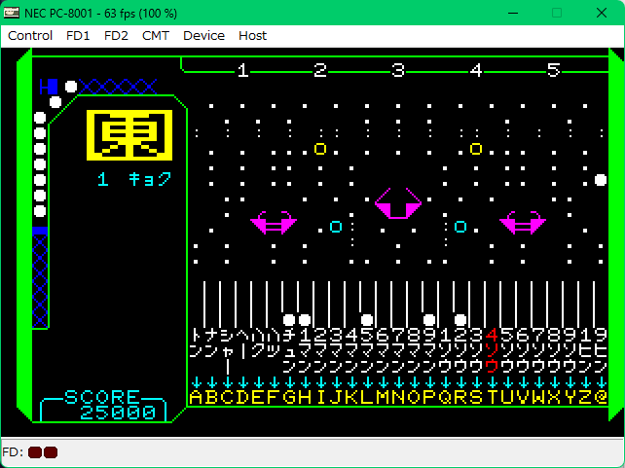The width and height of the screenshot is (625, 468).
Task: Click the yellow O hole under number 2
Action: (x=320, y=149)
